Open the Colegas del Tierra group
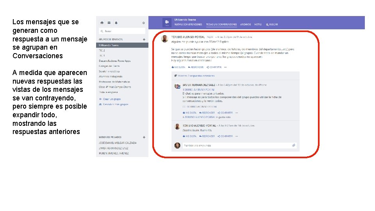375x211 pixels. point(109,66)
